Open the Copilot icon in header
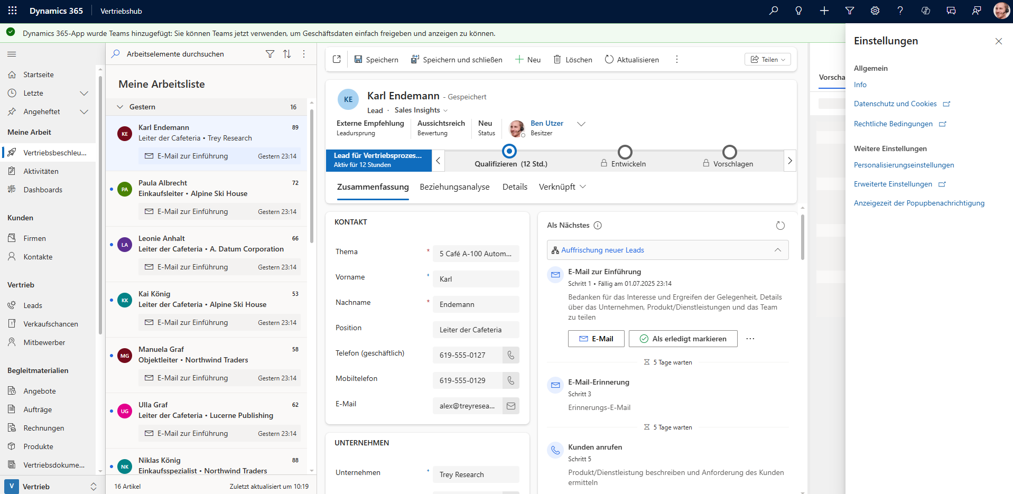1013x494 pixels. click(x=926, y=11)
